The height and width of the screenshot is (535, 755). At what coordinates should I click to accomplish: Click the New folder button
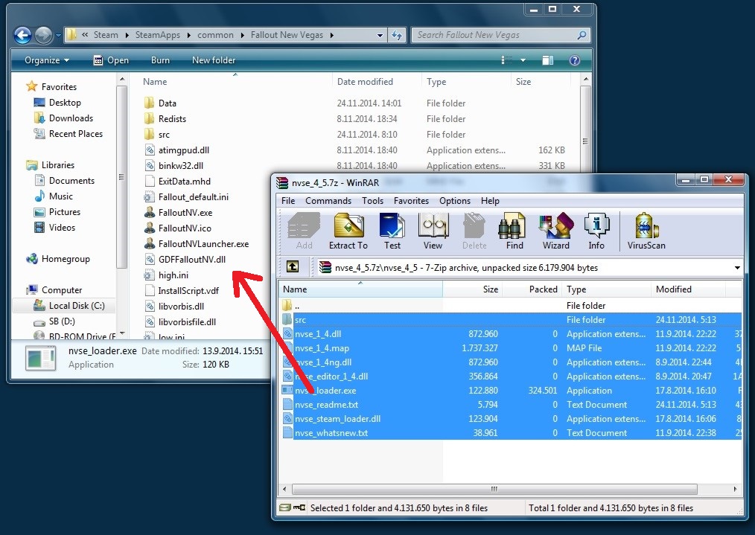(214, 60)
